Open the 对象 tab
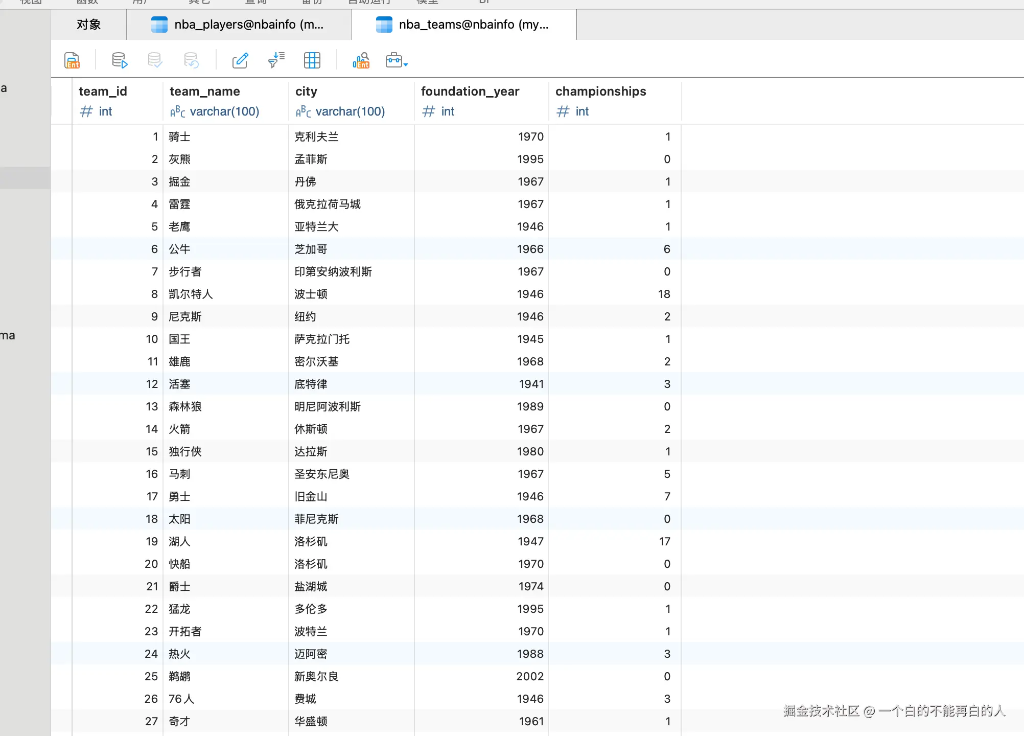The image size is (1024, 736). [x=89, y=25]
